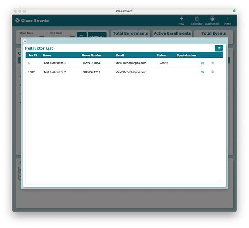Viewport: 249px width, 228px height.
Task: Click the search magnifier button
Action: tap(82, 35)
